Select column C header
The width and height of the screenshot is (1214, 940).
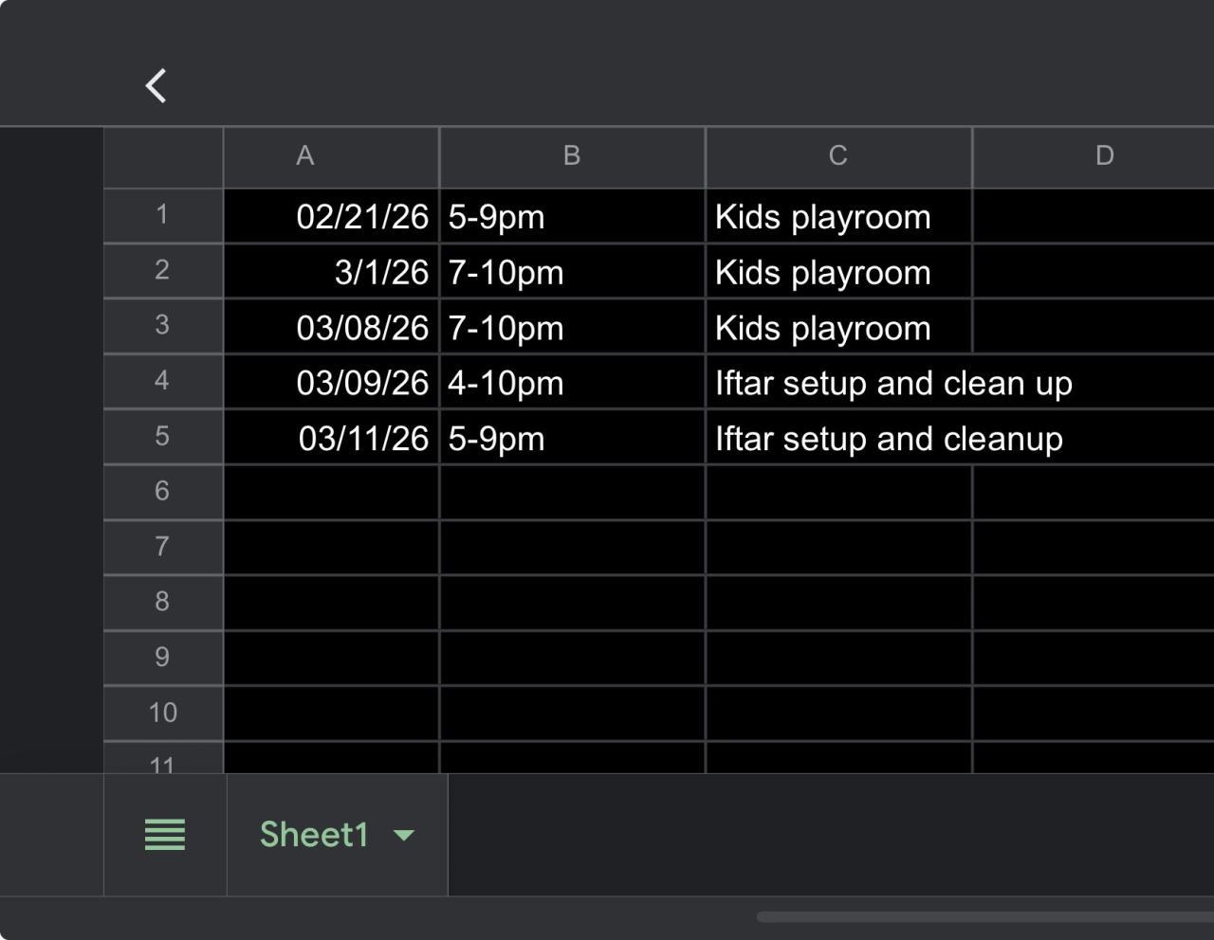click(x=838, y=156)
